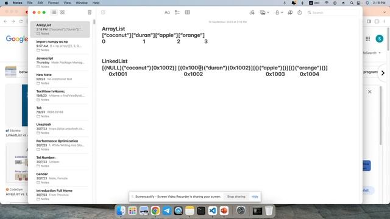Switch to gallery view in Notes
390x219 pixels.
[62, 12]
